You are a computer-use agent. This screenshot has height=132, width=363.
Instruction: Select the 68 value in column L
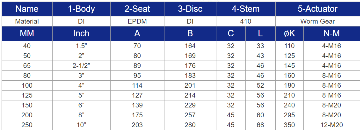(260, 125)
